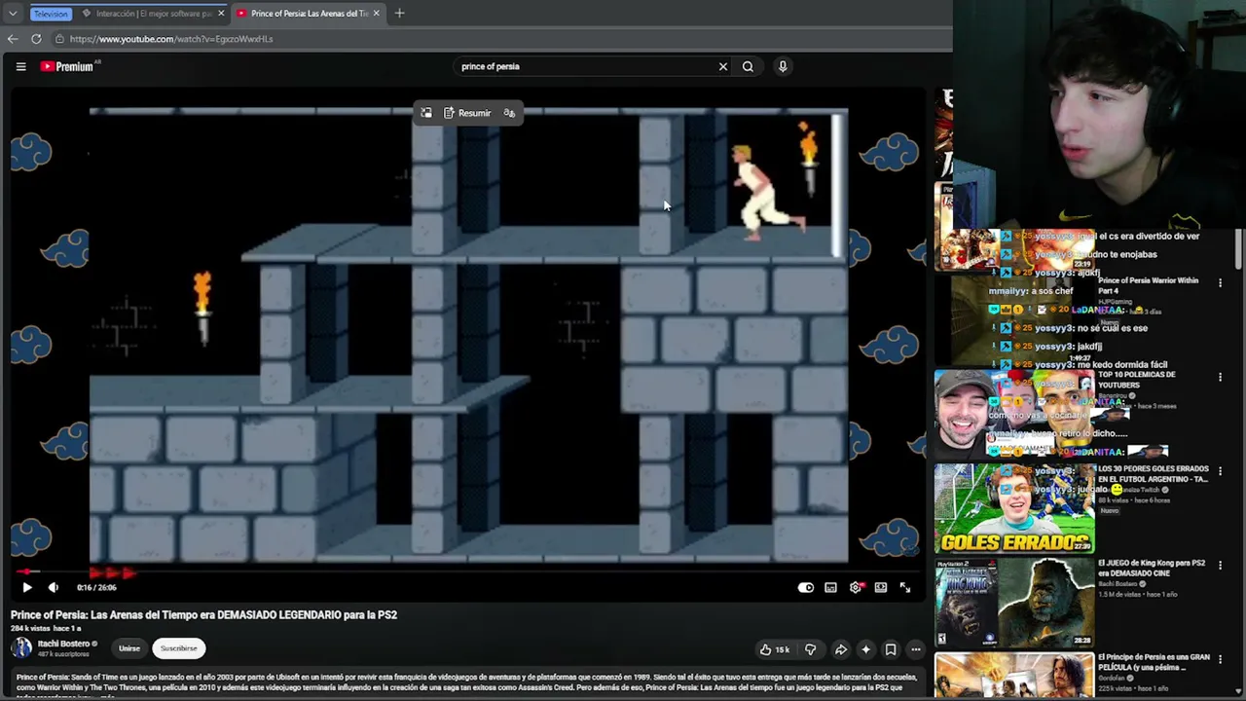The height and width of the screenshot is (701, 1246).
Task: Click the Resumir button over the video
Action: click(467, 113)
